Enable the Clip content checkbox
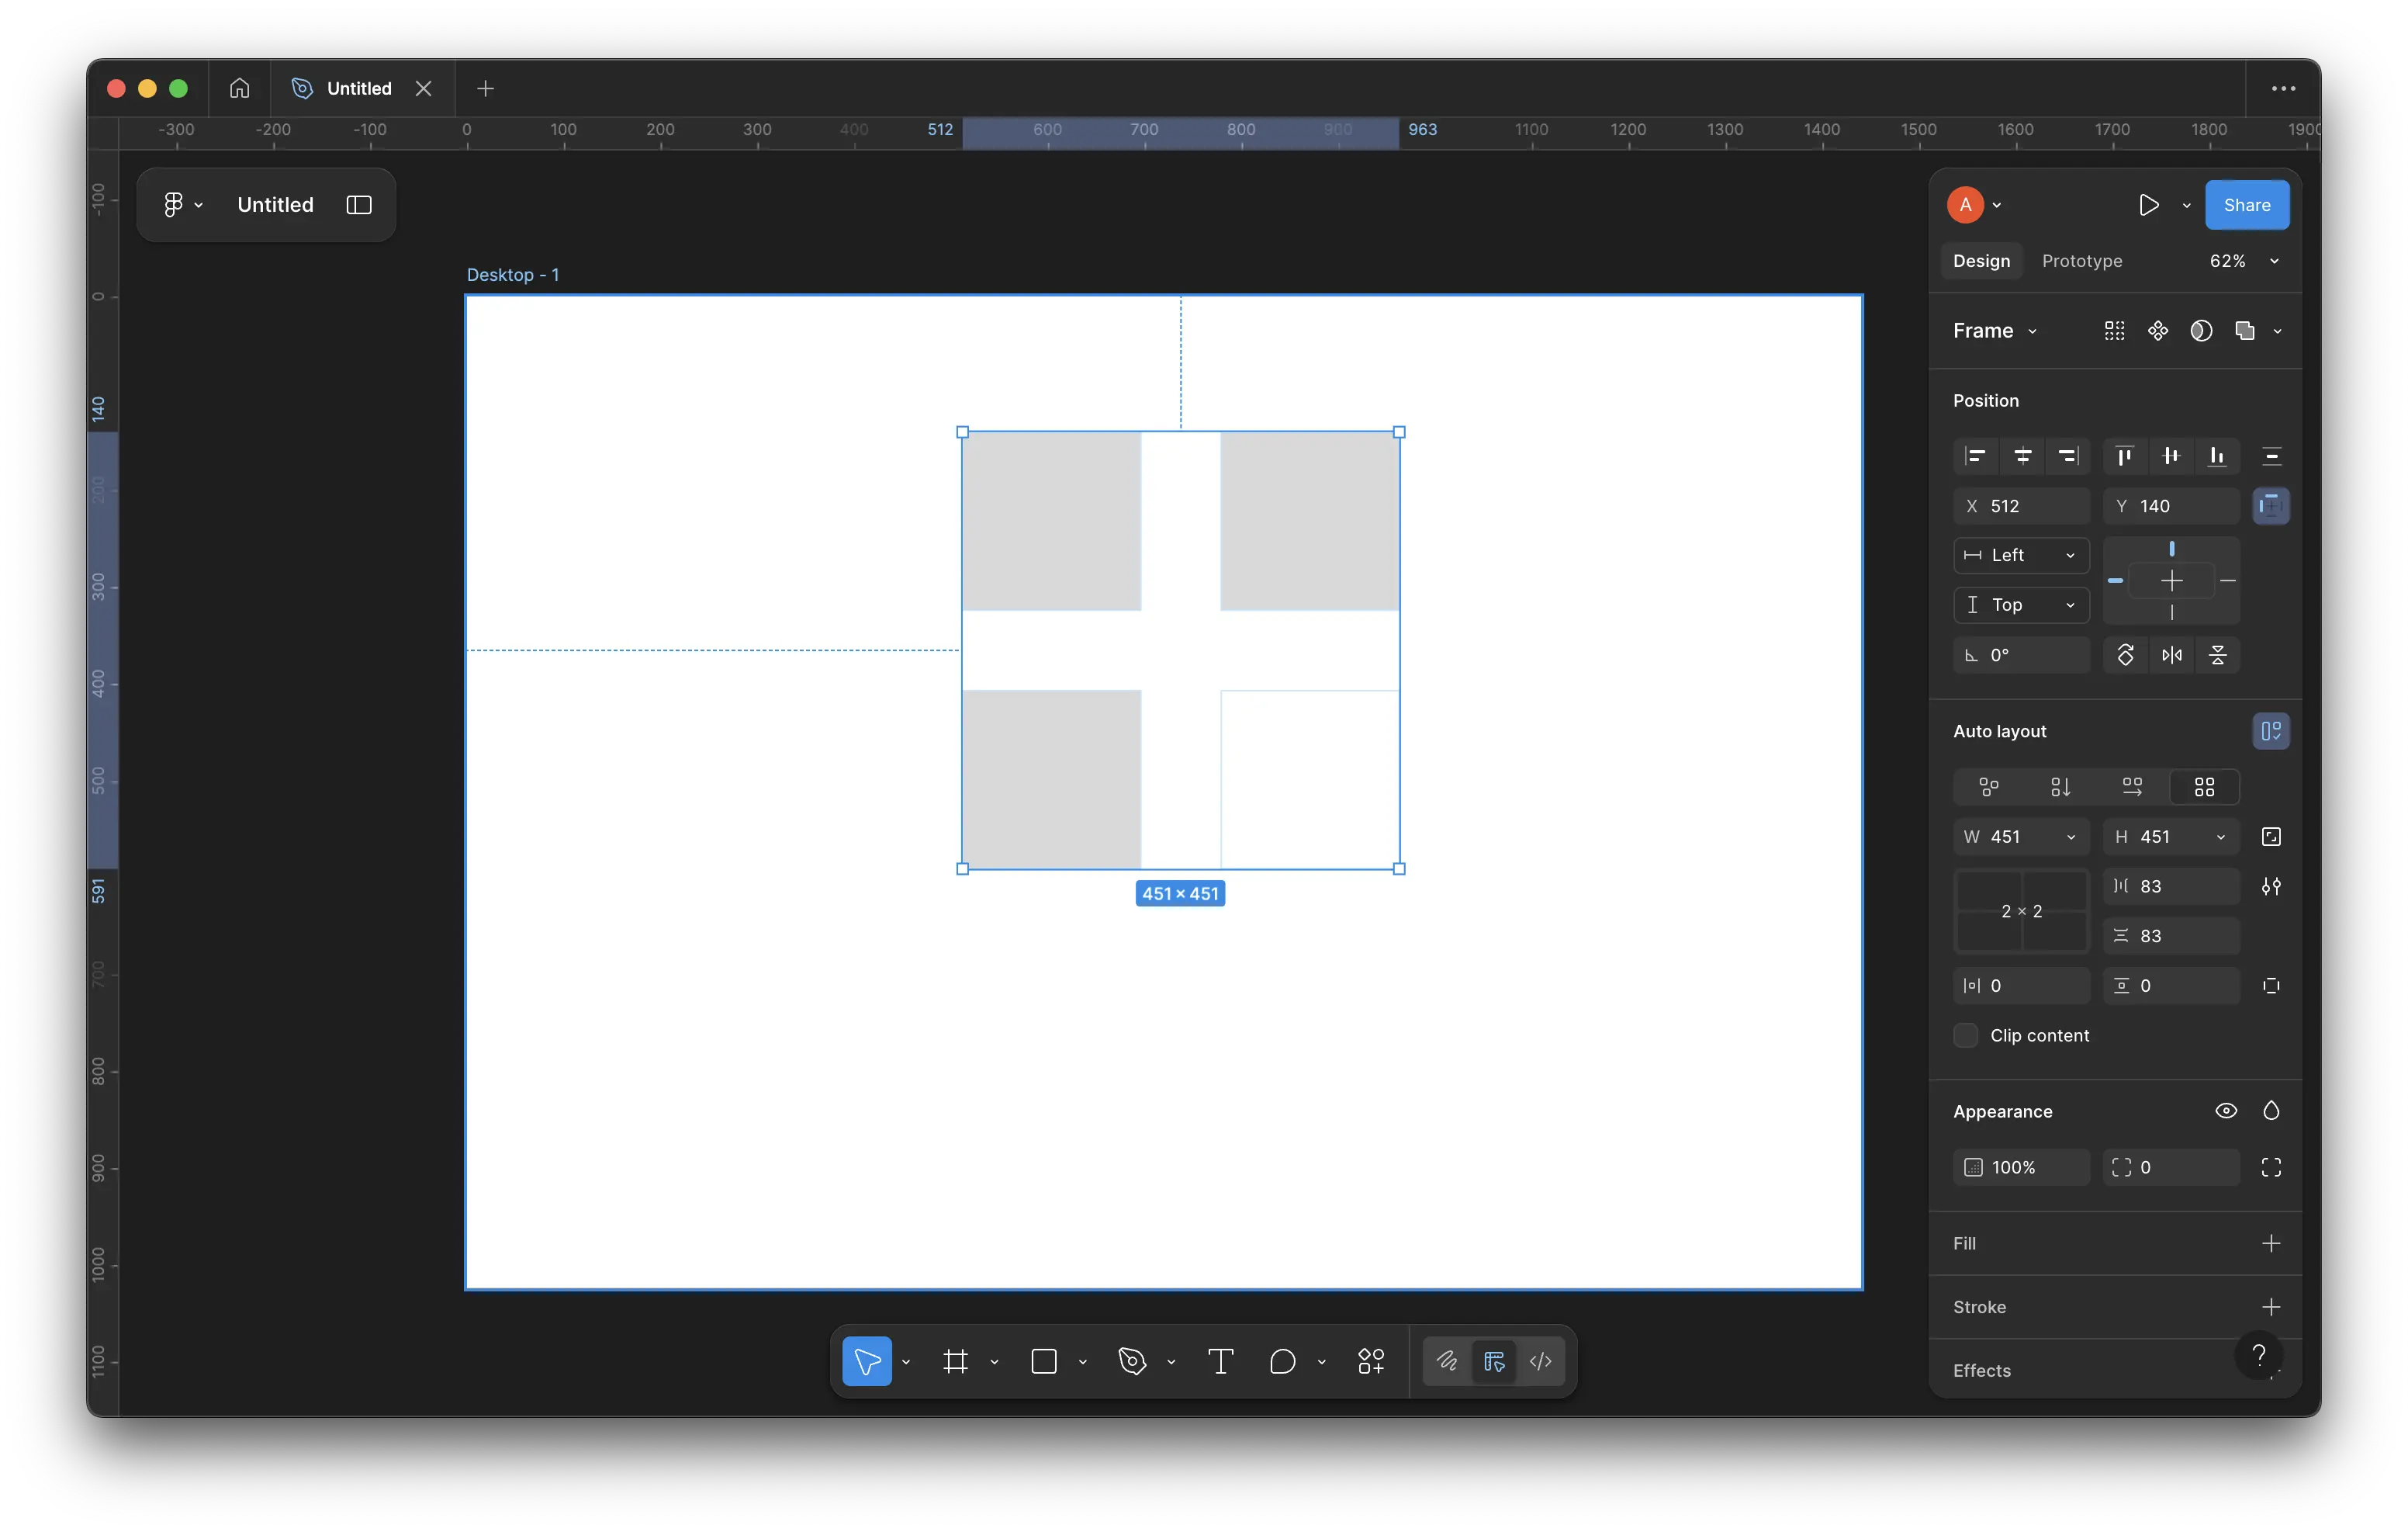Image resolution: width=2408 pixels, height=1532 pixels. tap(1965, 1035)
